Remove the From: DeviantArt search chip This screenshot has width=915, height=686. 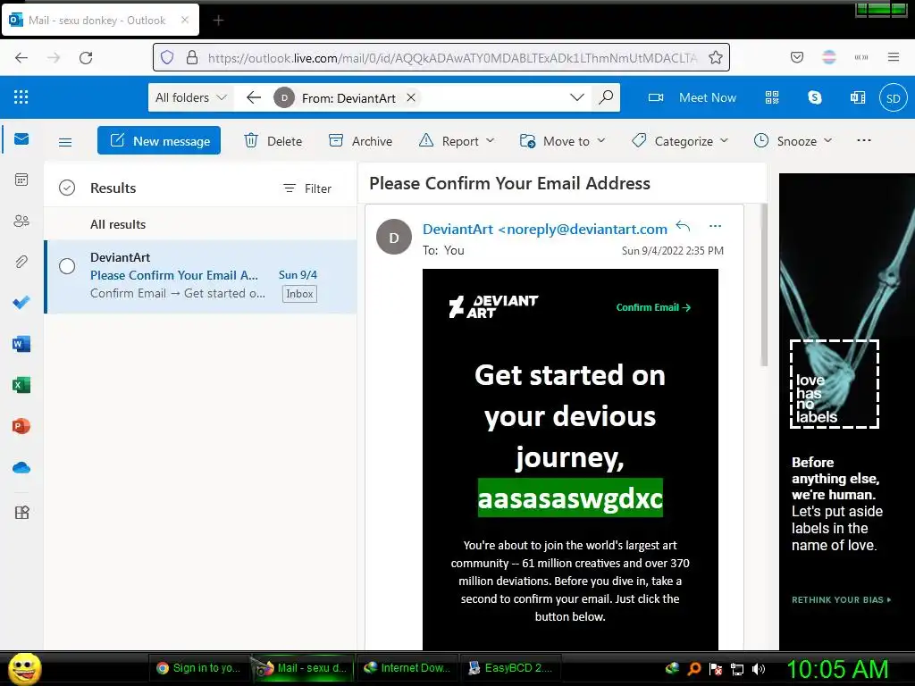coord(411,97)
